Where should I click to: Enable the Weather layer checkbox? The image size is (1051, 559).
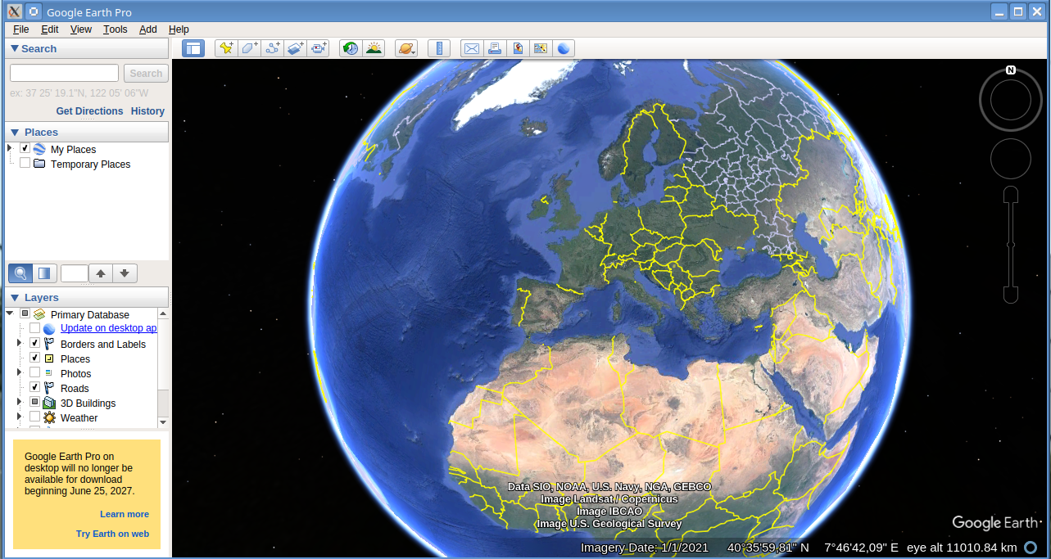35,417
